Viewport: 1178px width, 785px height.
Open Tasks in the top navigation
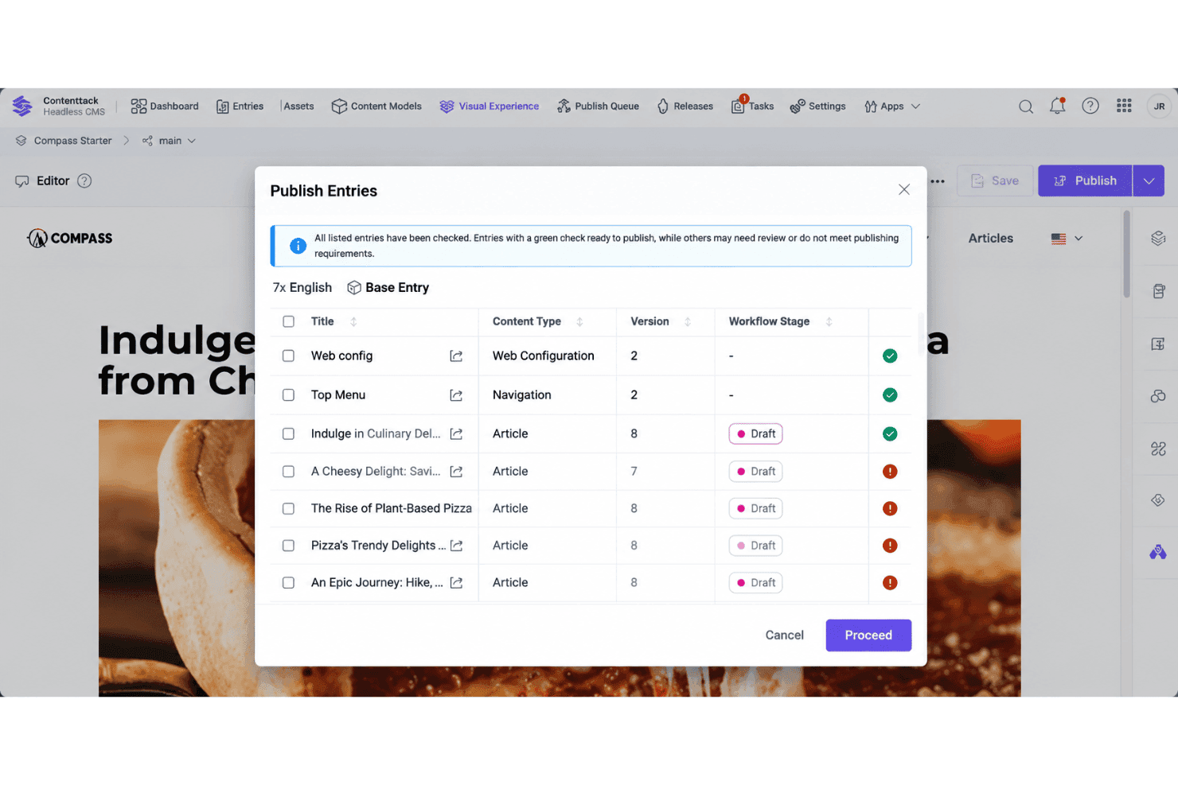tap(752, 107)
